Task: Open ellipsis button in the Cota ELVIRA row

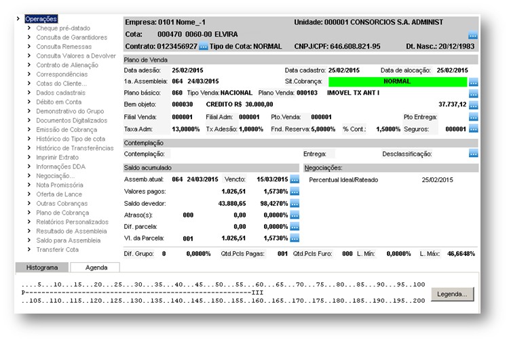Action: [473, 35]
